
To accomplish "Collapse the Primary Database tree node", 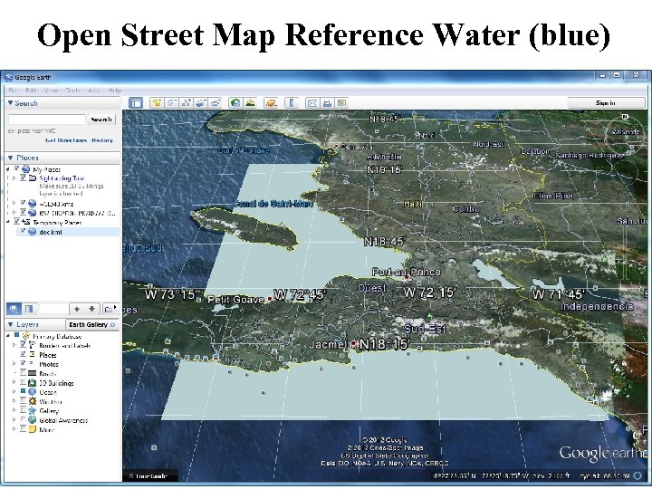I will point(8,336).
